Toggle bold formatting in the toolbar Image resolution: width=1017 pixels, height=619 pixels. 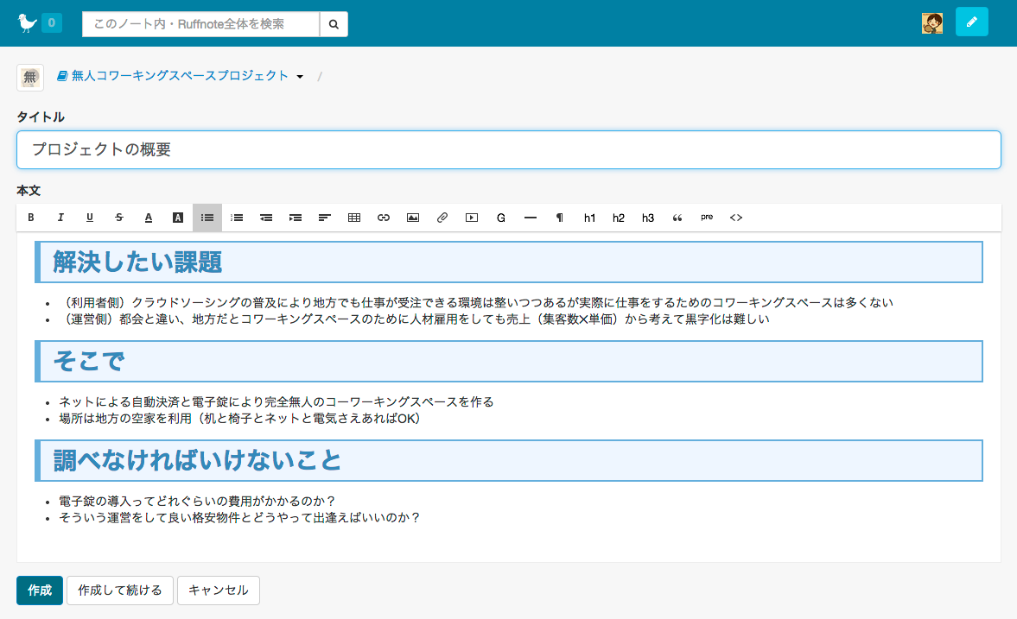tap(31, 218)
